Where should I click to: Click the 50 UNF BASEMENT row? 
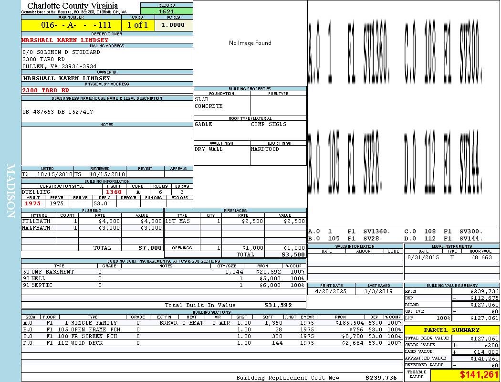[x=164, y=272]
